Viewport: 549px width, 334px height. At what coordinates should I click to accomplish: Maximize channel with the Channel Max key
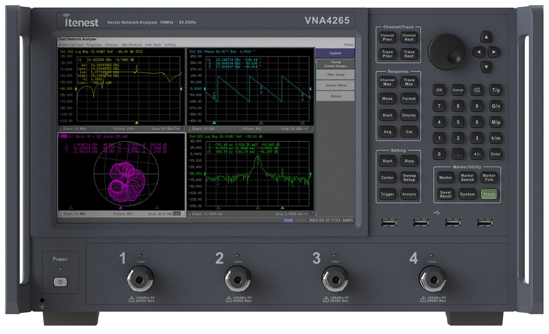tap(387, 82)
